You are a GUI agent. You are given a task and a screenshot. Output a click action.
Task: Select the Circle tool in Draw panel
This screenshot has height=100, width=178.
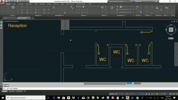point(13,7)
